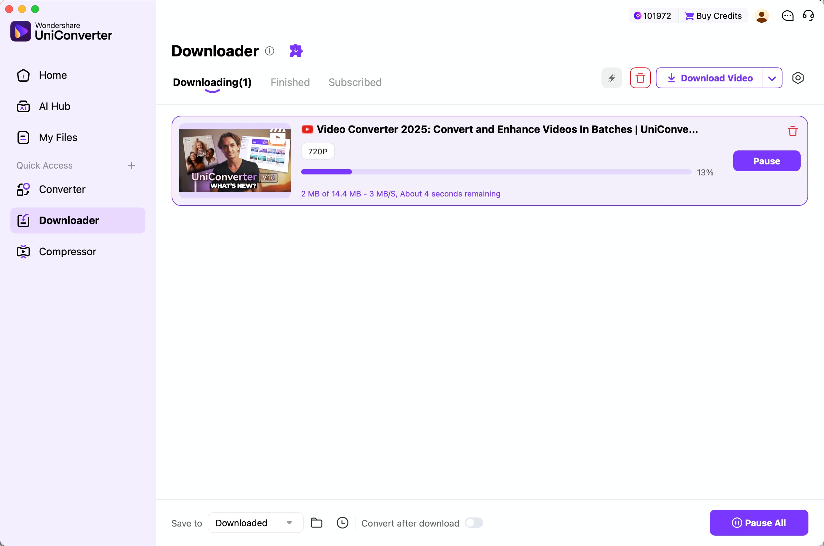
Task: Open the save folder icon
Action: pyautogui.click(x=316, y=523)
